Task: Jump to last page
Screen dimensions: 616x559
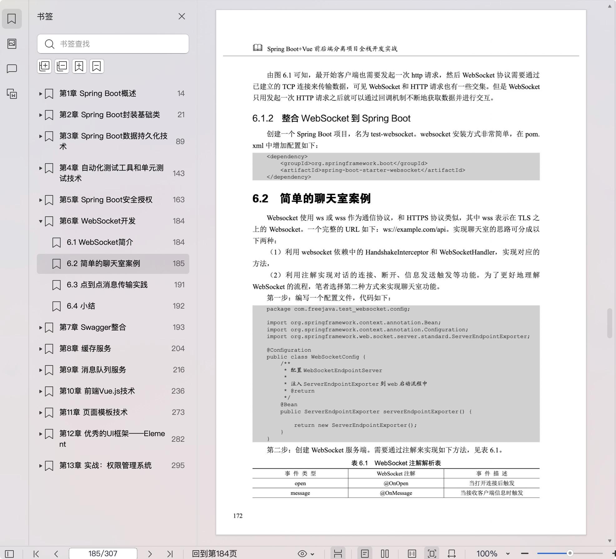Action: click(x=170, y=554)
